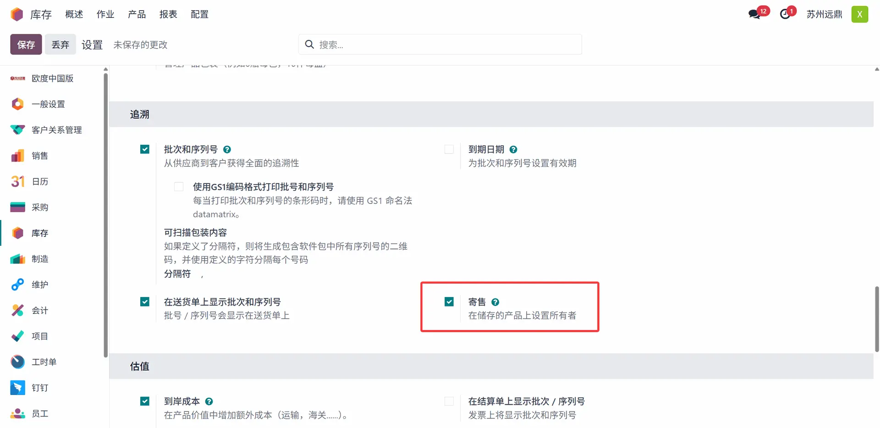Image resolution: width=880 pixels, height=428 pixels.
Task: Click the 搜索 settings search field
Action: (440, 44)
